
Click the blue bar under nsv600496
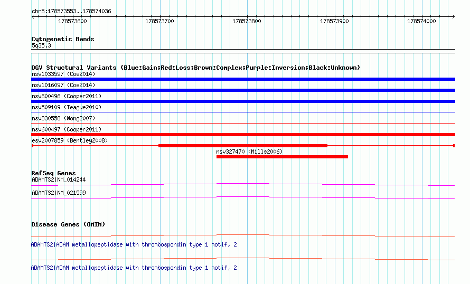point(243,101)
